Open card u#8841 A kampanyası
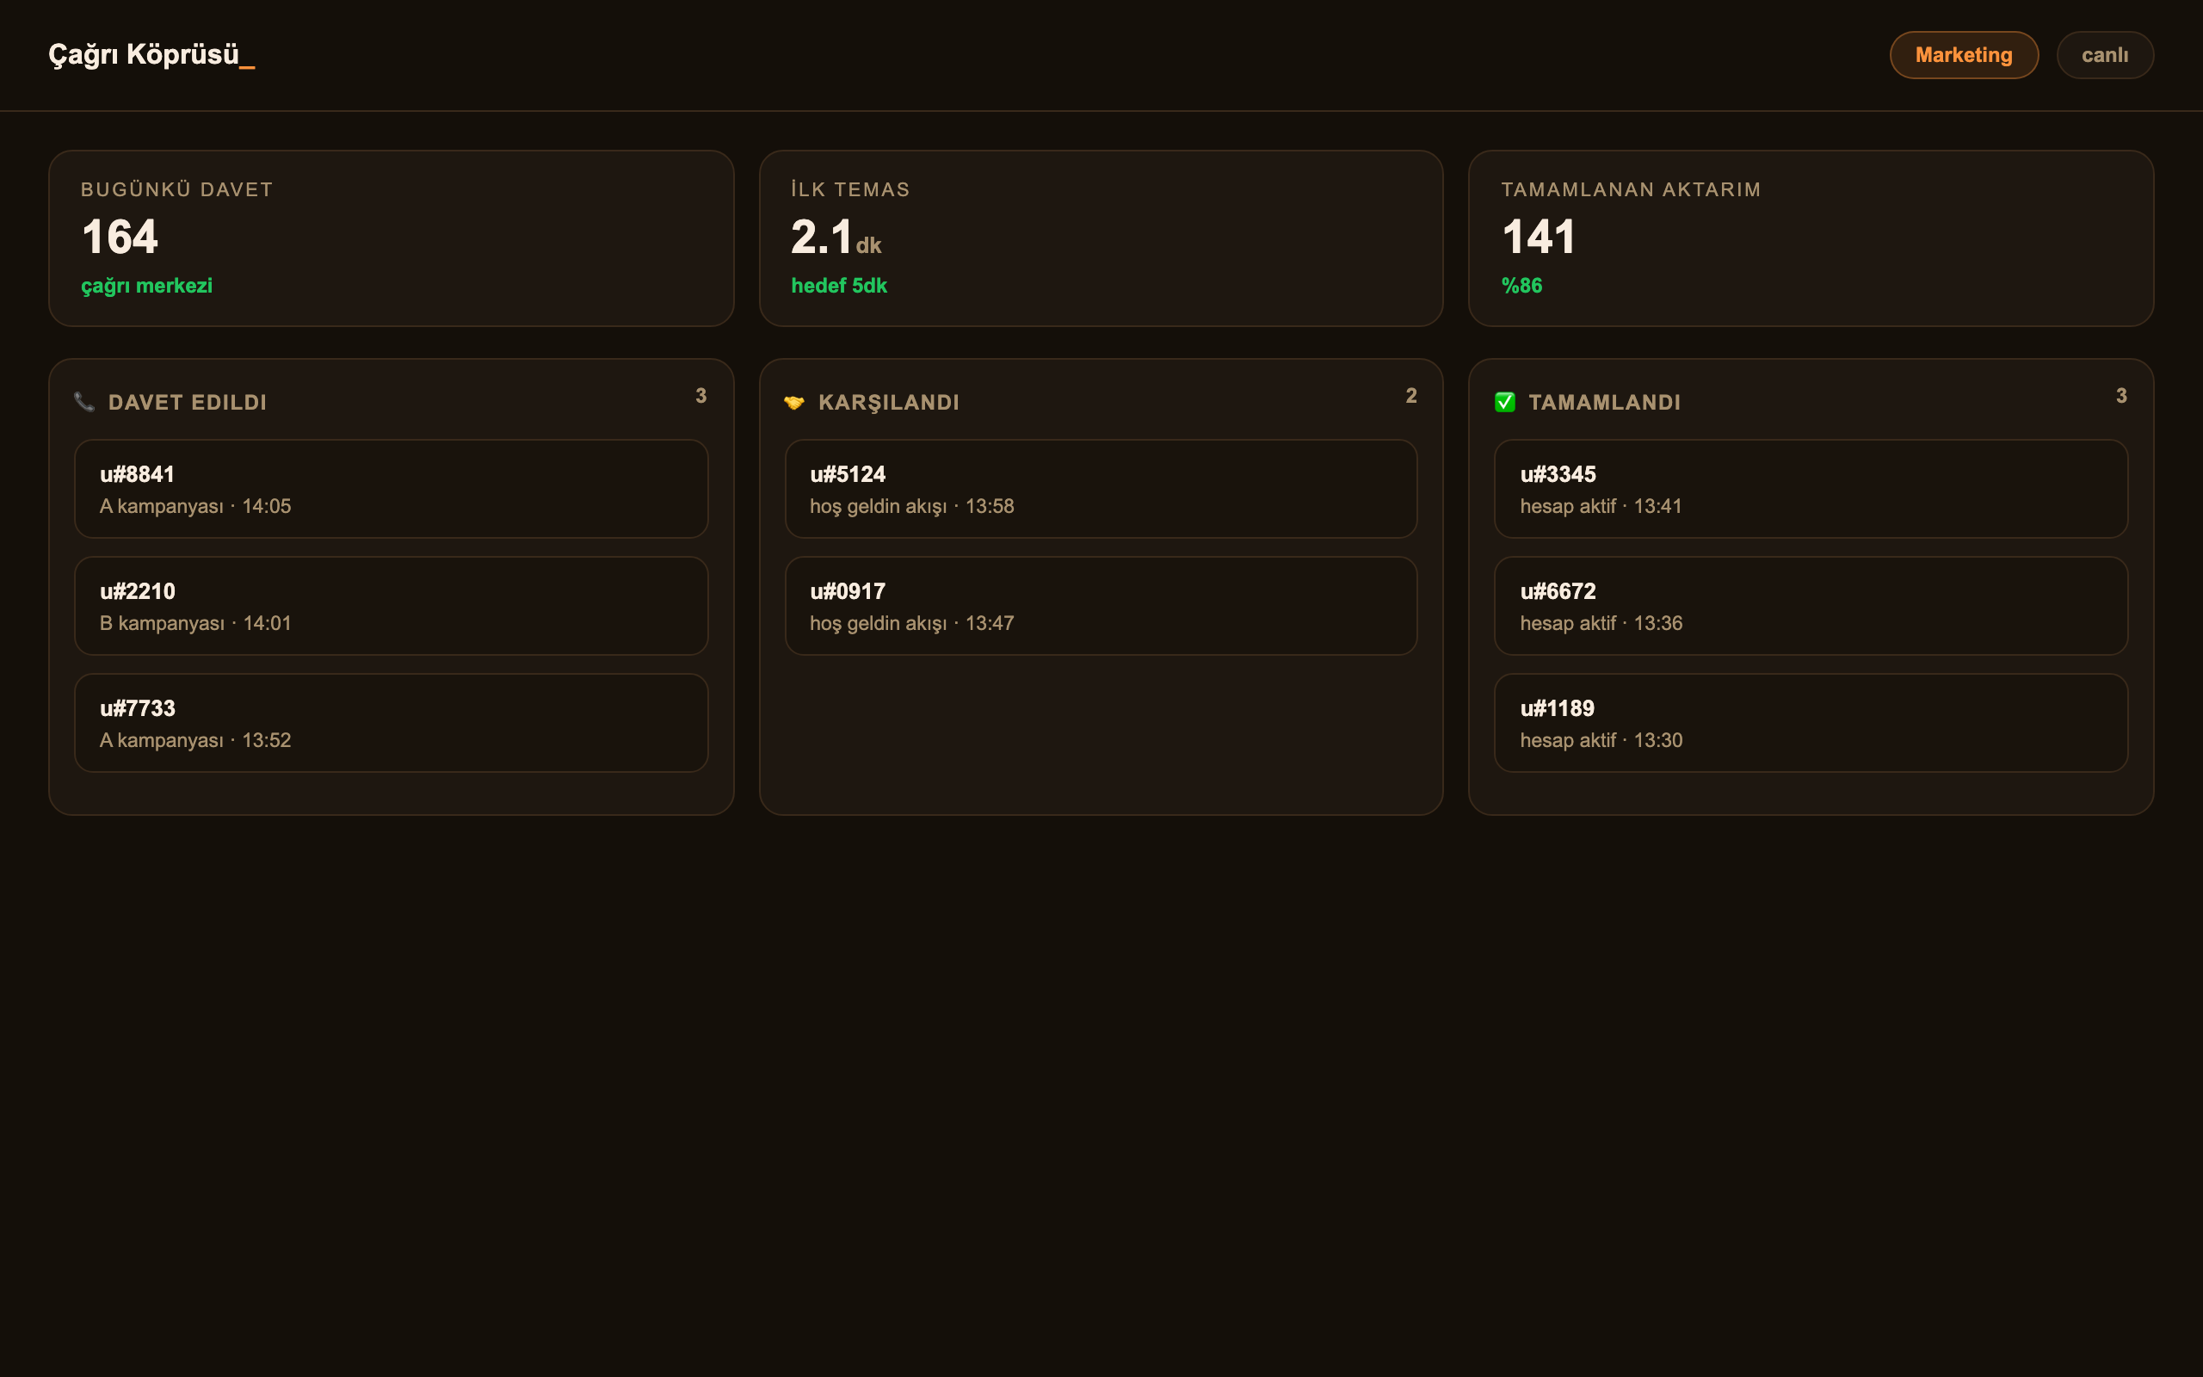The image size is (2203, 1377). [x=392, y=489]
